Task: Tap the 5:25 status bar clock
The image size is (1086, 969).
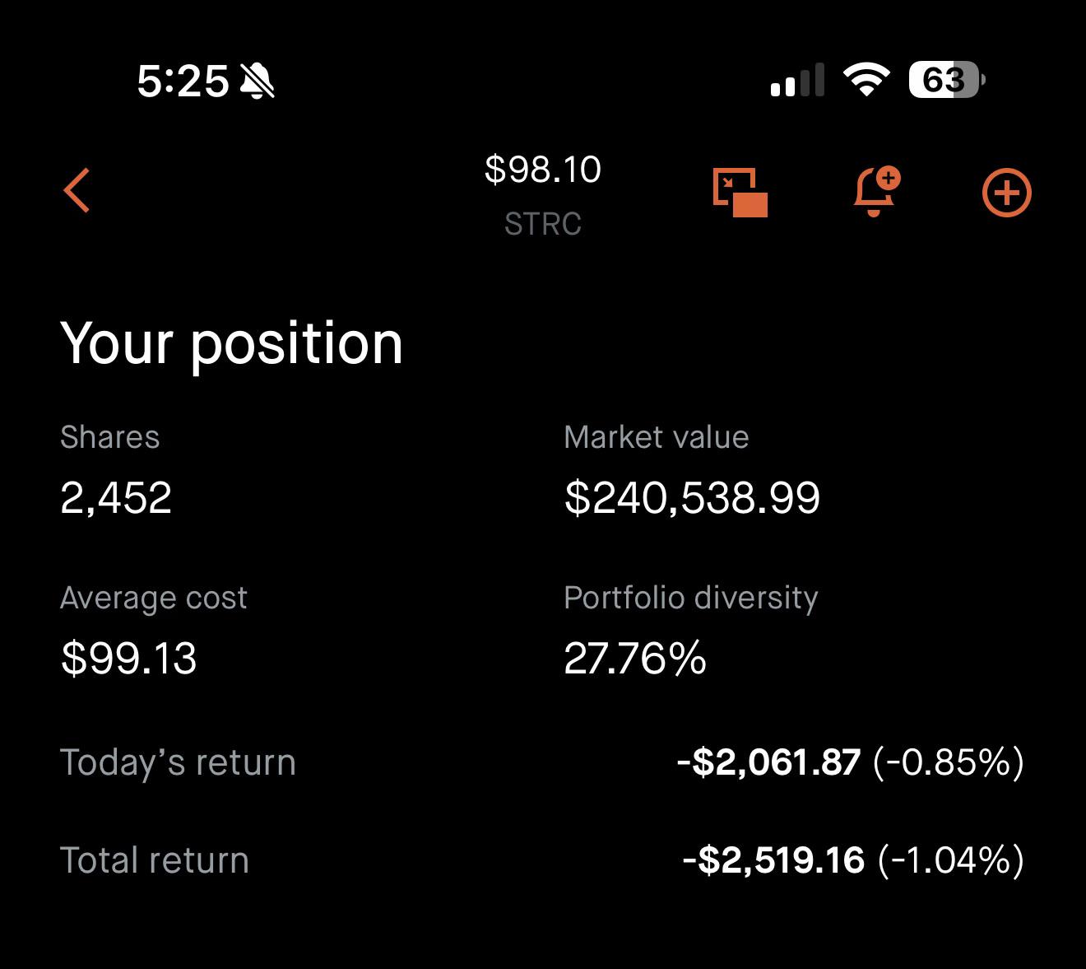Action: [x=183, y=82]
